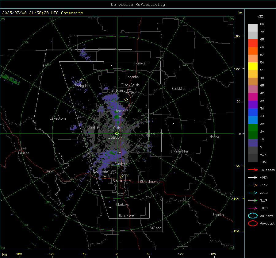The image size is (276, 258).
Task: Click the magenta 18TS arrow in the legend
Action: pos(253,208)
